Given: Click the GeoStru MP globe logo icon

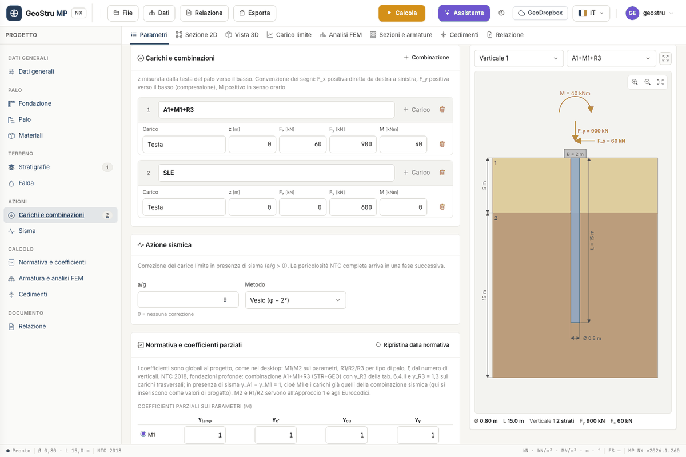Looking at the screenshot, I should pos(14,13).
